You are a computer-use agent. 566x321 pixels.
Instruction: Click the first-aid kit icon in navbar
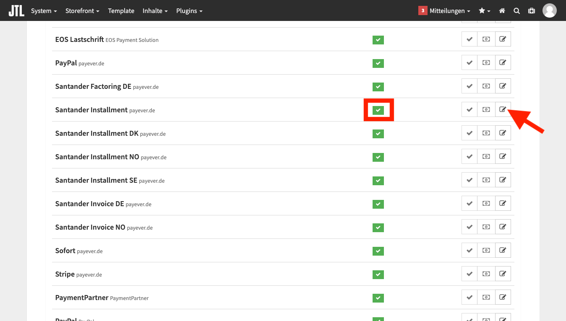coord(532,11)
